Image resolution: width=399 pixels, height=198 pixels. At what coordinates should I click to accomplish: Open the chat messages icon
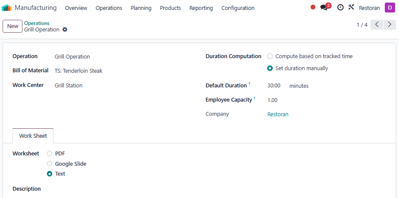(324, 8)
